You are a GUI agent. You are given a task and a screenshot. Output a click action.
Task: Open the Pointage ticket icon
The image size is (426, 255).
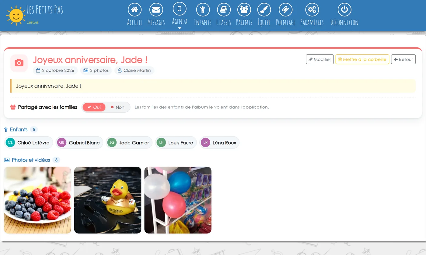(x=285, y=9)
